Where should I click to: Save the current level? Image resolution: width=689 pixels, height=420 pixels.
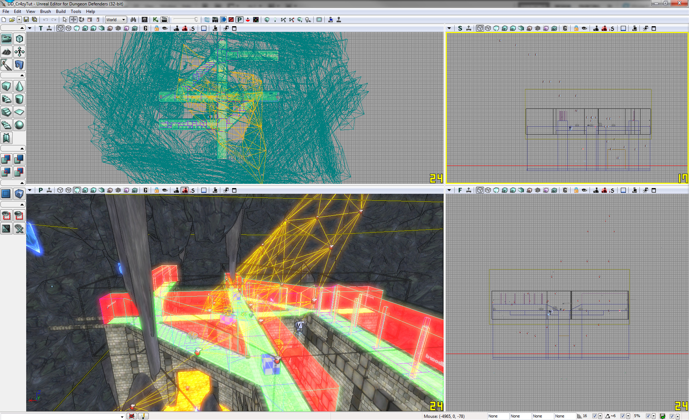coord(26,20)
